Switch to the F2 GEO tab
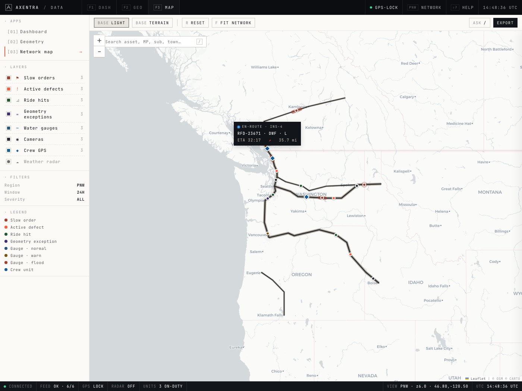Viewport: 522px width, 391px height. point(132,7)
